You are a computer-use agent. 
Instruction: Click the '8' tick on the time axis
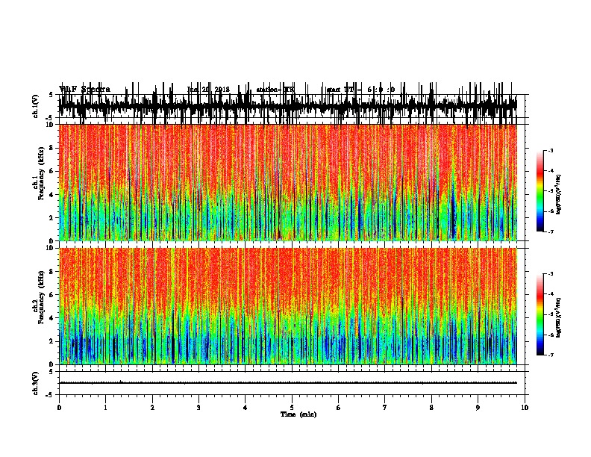coord(431,408)
